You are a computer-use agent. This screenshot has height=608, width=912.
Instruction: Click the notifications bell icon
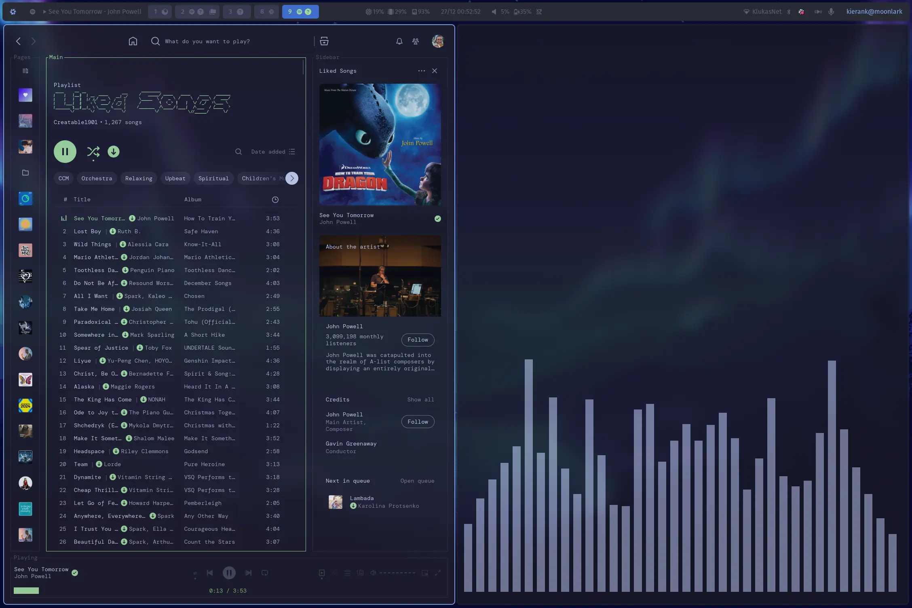[399, 41]
